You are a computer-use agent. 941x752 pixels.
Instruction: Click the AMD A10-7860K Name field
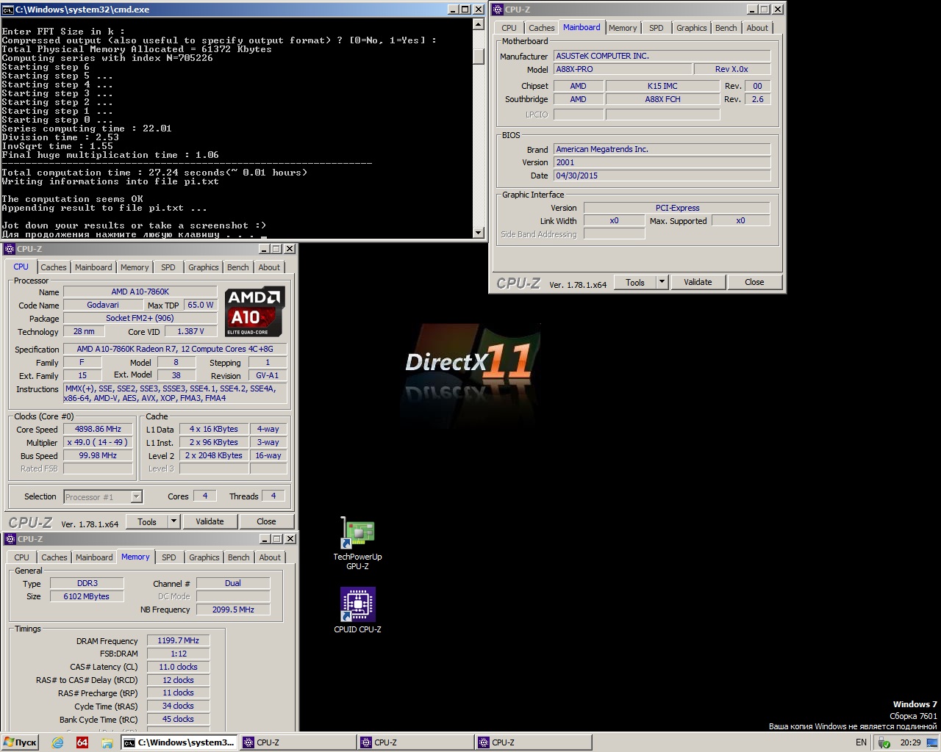(140, 292)
